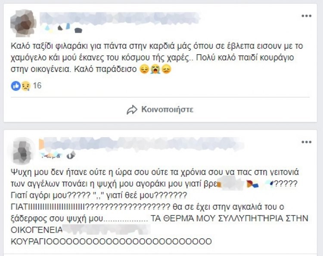The width and height of the screenshot is (323, 256).
Task: Click the first pensive emoji after Καλό παράδεισο
Action: (144, 69)
